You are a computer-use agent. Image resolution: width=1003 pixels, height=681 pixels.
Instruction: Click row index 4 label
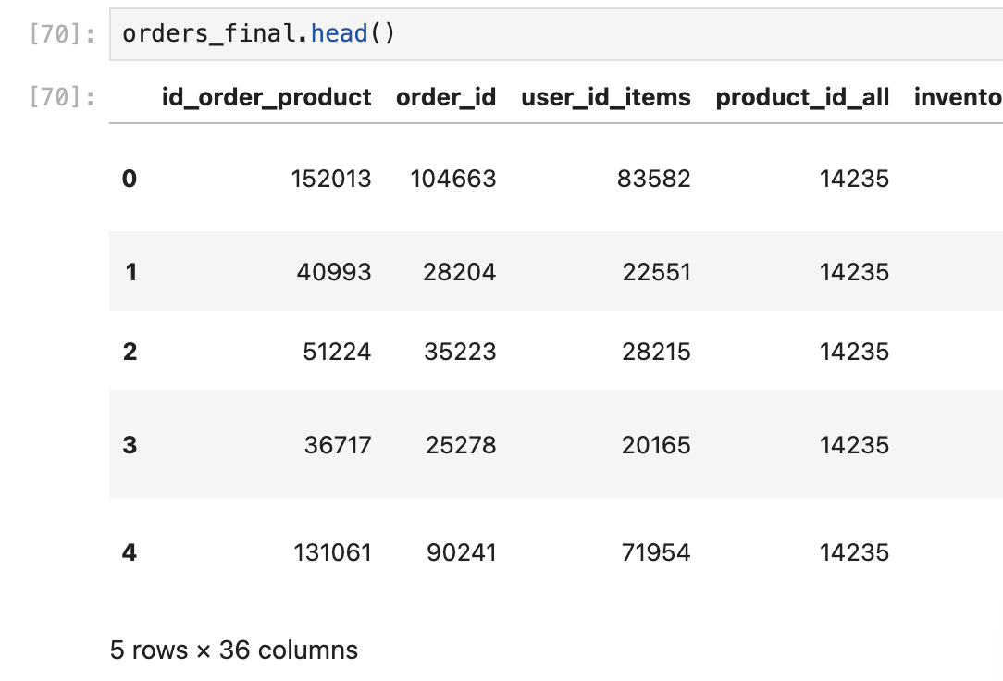(x=130, y=552)
